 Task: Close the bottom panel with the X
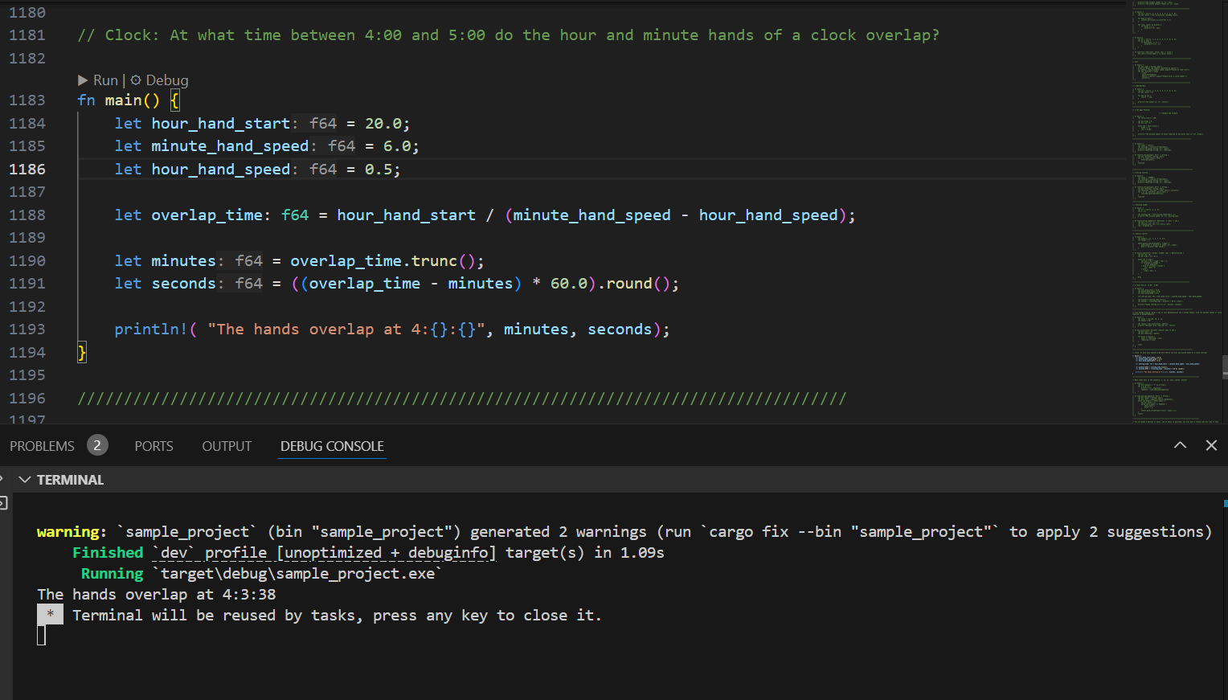1211,445
